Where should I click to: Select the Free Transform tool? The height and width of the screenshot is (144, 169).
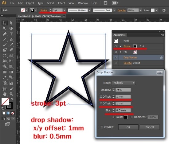11,61
